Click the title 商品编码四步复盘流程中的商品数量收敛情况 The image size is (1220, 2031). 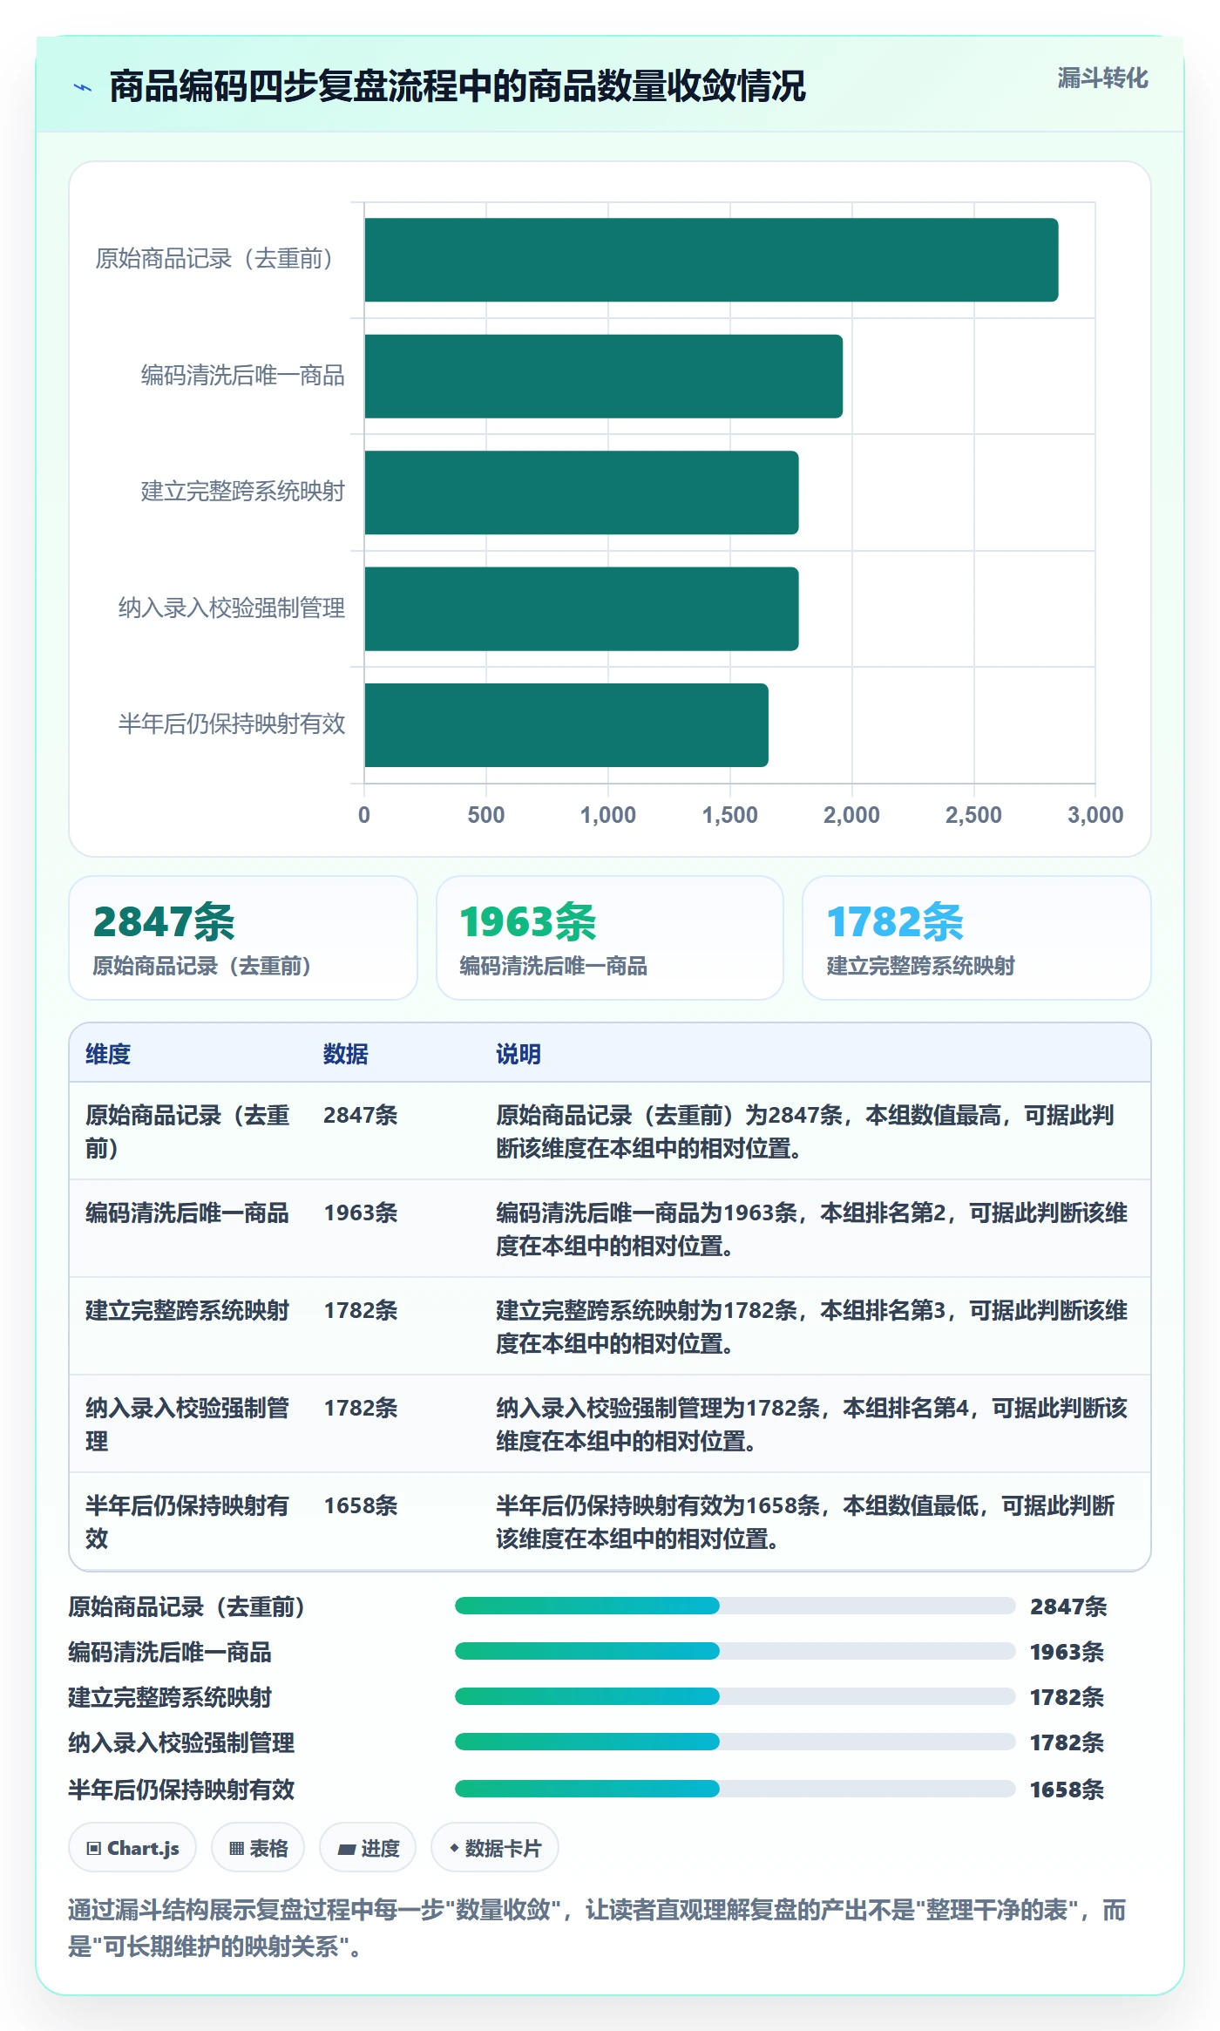click(x=457, y=86)
